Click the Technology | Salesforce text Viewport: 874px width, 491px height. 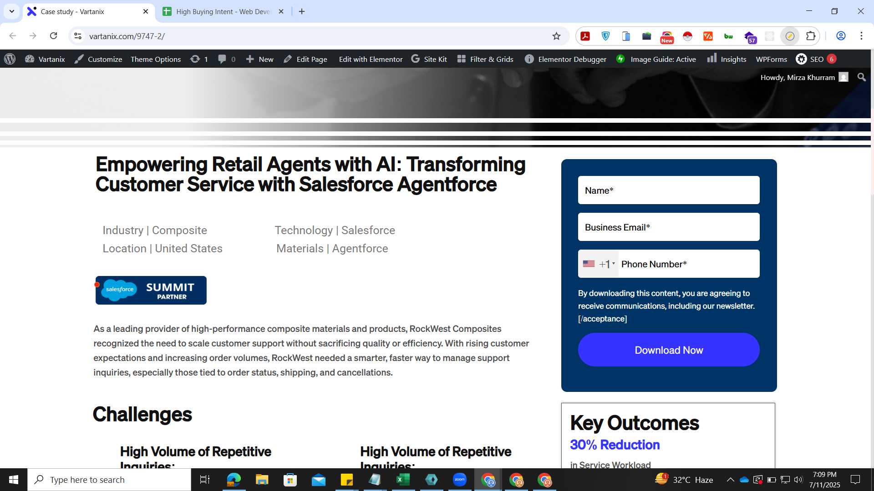pyautogui.click(x=335, y=230)
